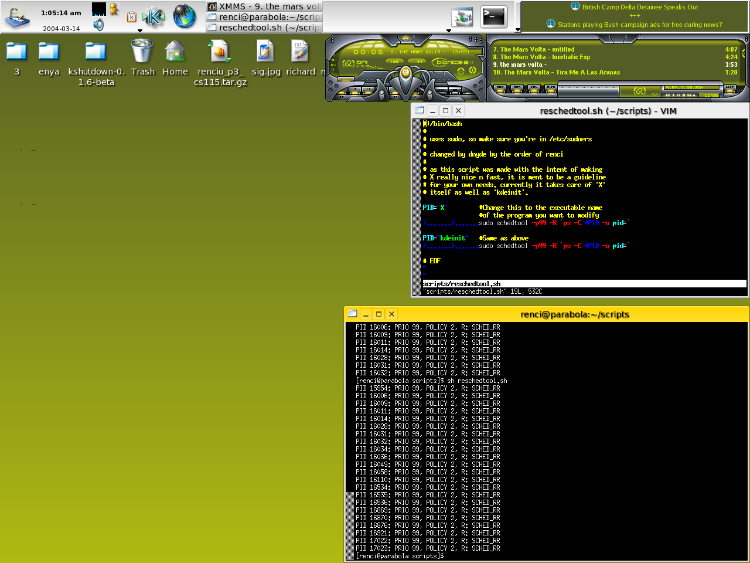Click the terminal prompt on the last line

(400, 556)
